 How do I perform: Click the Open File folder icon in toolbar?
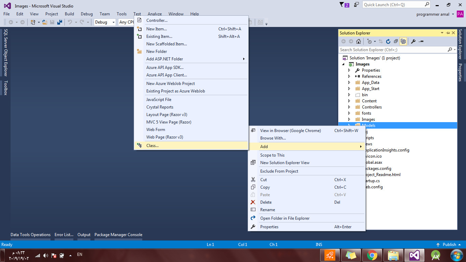pyautogui.click(x=44, y=22)
